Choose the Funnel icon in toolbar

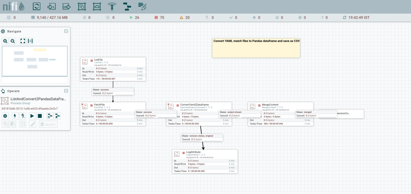click(112, 6)
